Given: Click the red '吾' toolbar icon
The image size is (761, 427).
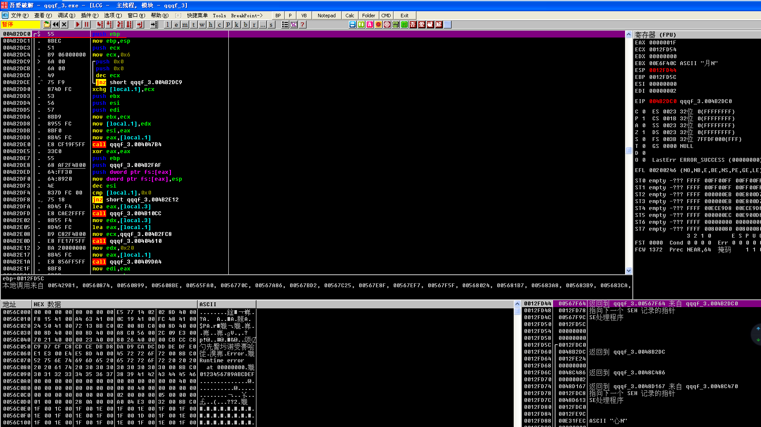Looking at the screenshot, I should point(413,25).
